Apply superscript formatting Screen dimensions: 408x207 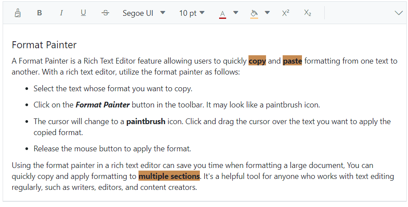click(286, 13)
